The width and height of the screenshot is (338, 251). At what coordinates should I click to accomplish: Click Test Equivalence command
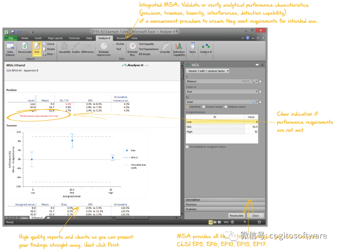[149, 49]
